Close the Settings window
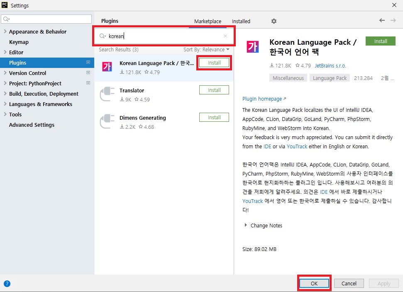403x292 pixels. 394,5
